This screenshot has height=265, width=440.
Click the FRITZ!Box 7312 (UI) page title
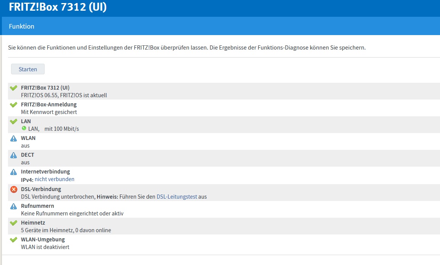[x=58, y=7]
